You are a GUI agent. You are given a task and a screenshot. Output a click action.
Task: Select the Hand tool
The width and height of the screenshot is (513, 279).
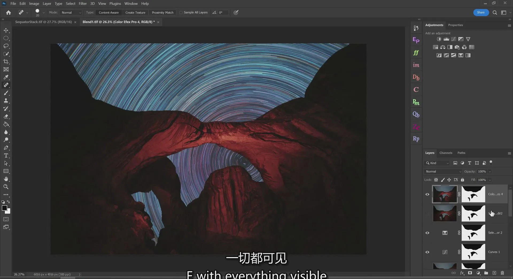coord(6,179)
